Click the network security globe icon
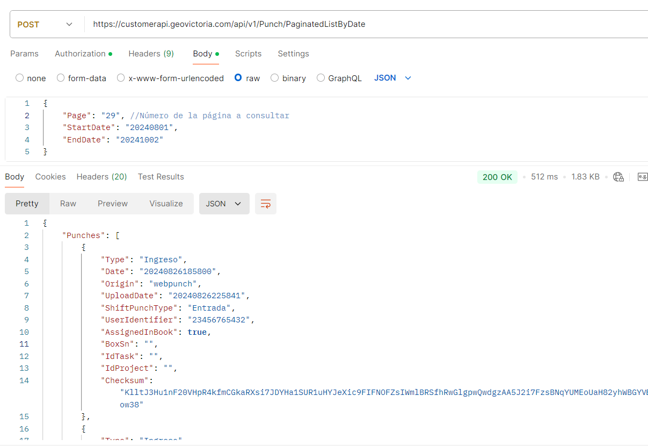 618,177
